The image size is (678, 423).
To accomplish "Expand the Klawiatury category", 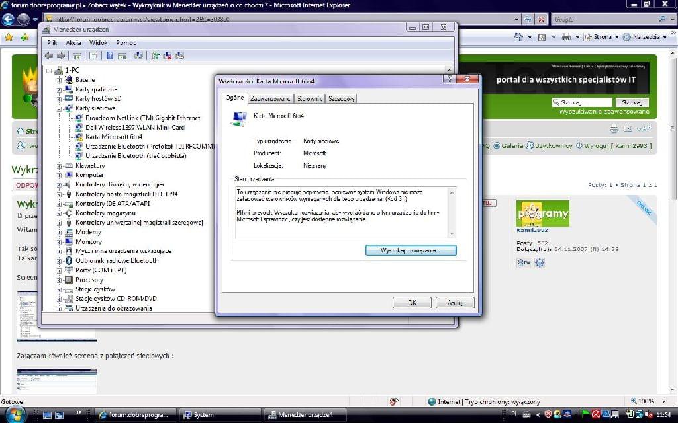I will (x=59, y=166).
